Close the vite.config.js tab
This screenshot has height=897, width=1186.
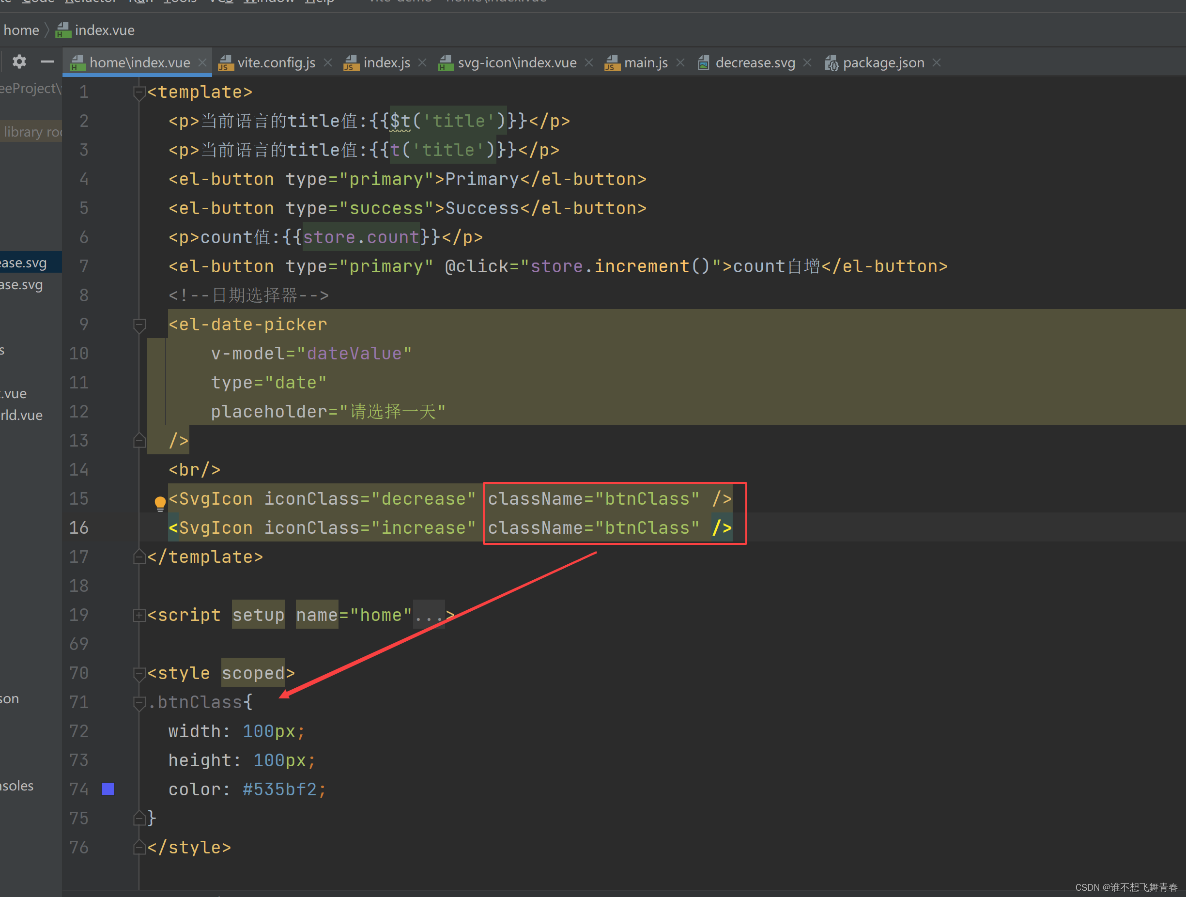click(x=328, y=63)
